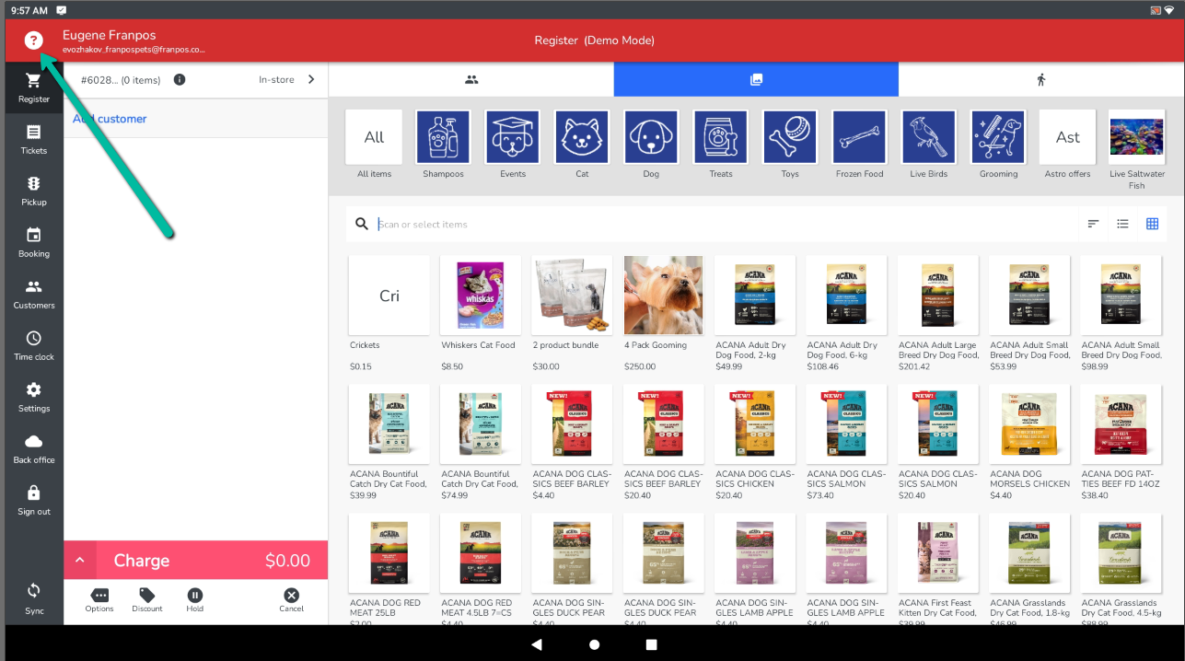Open the Register cart section

point(34,87)
